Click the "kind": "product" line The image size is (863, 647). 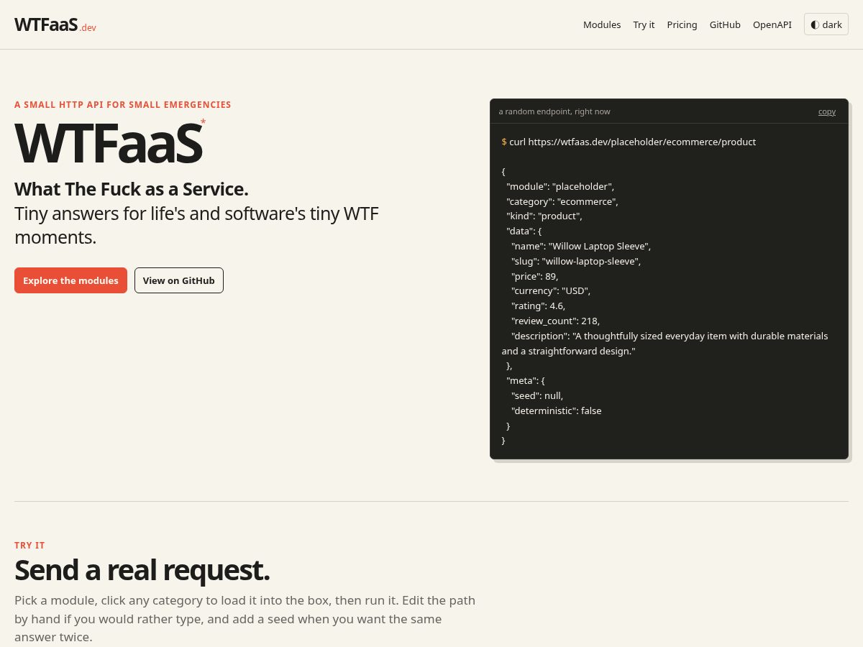tap(544, 216)
